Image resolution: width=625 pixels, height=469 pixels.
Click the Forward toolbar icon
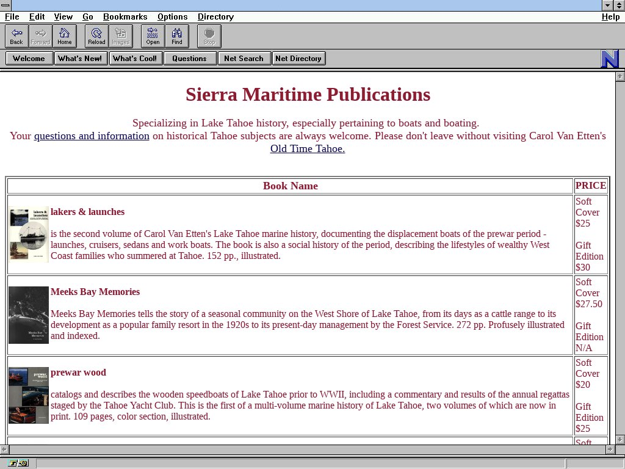40,36
